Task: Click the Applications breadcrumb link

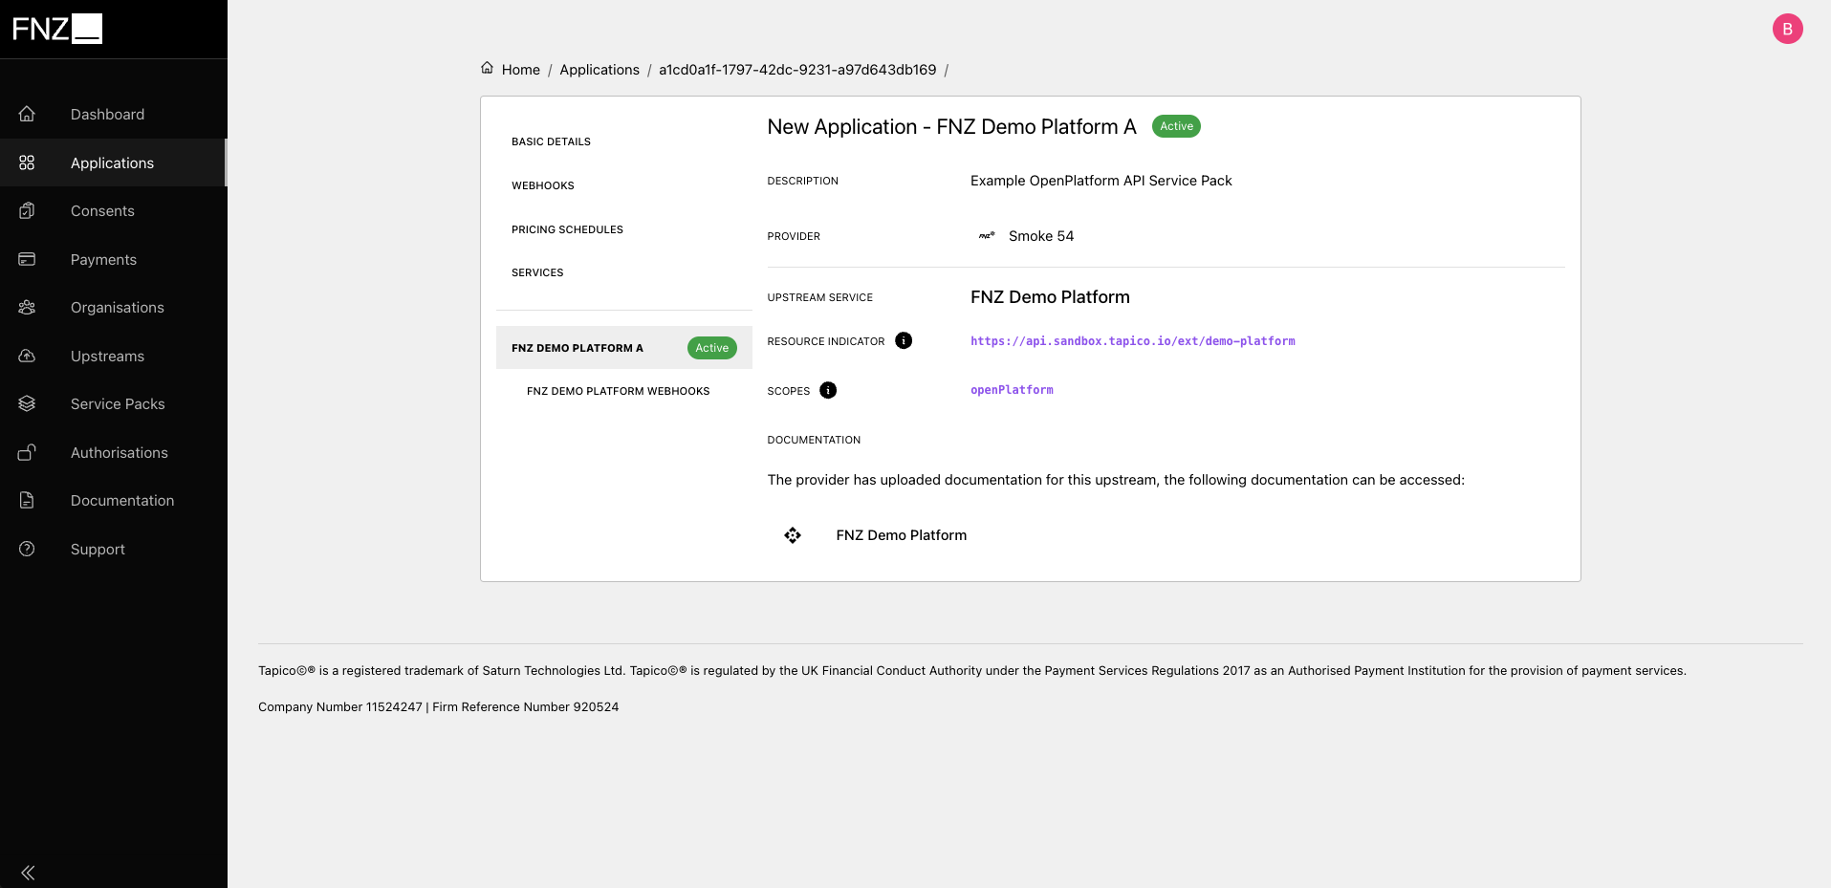Action: [x=599, y=69]
